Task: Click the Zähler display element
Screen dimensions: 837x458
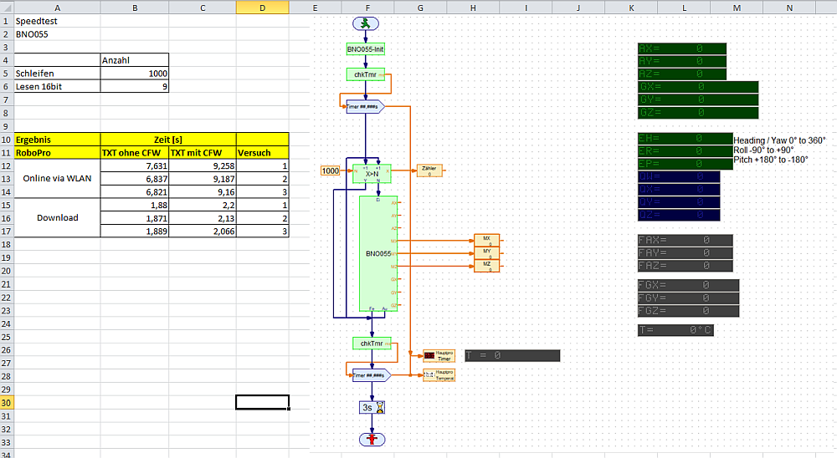Action: [x=430, y=170]
